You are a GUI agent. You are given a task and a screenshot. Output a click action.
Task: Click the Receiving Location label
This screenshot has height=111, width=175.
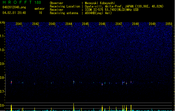tap(65, 6)
